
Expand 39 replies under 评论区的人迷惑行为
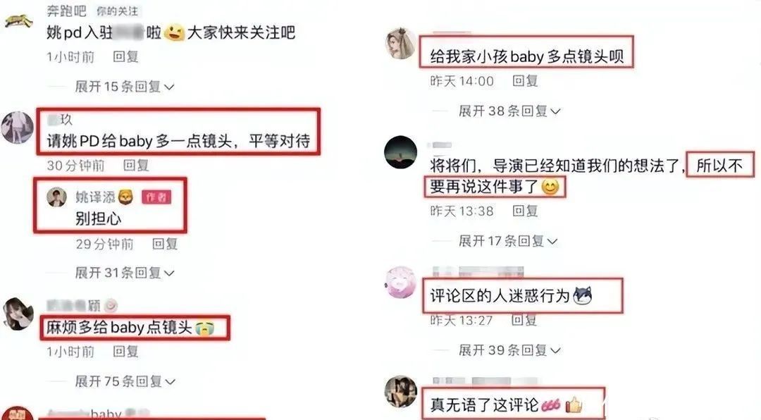click(x=509, y=350)
